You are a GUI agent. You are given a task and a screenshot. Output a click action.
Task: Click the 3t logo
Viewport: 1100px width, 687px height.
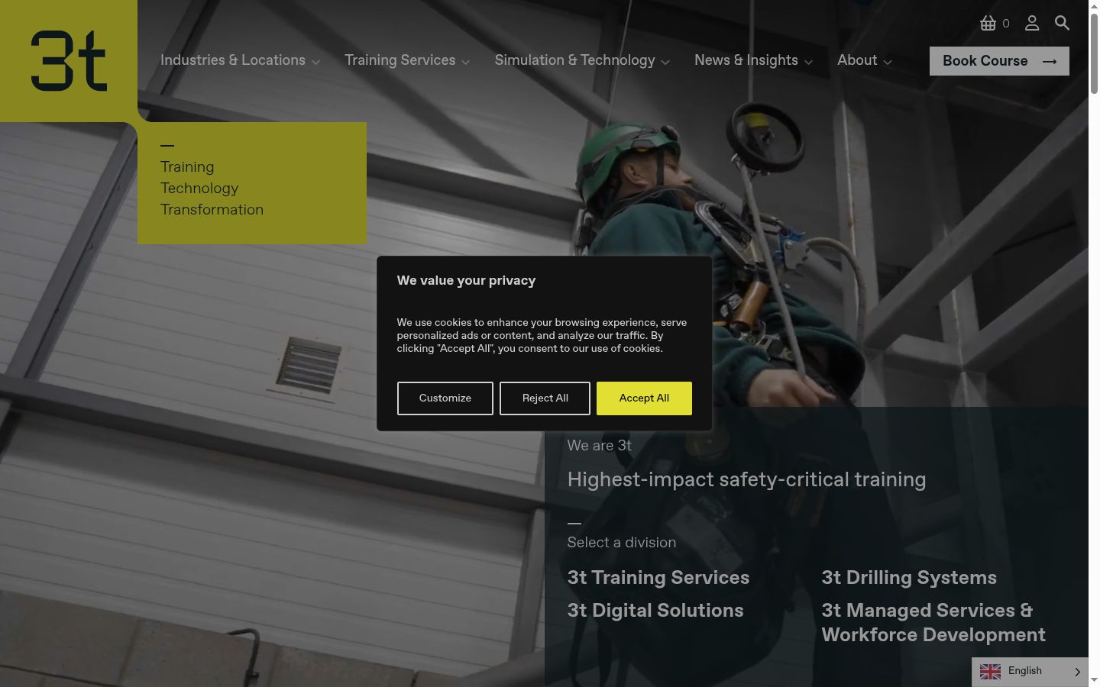pos(69,61)
